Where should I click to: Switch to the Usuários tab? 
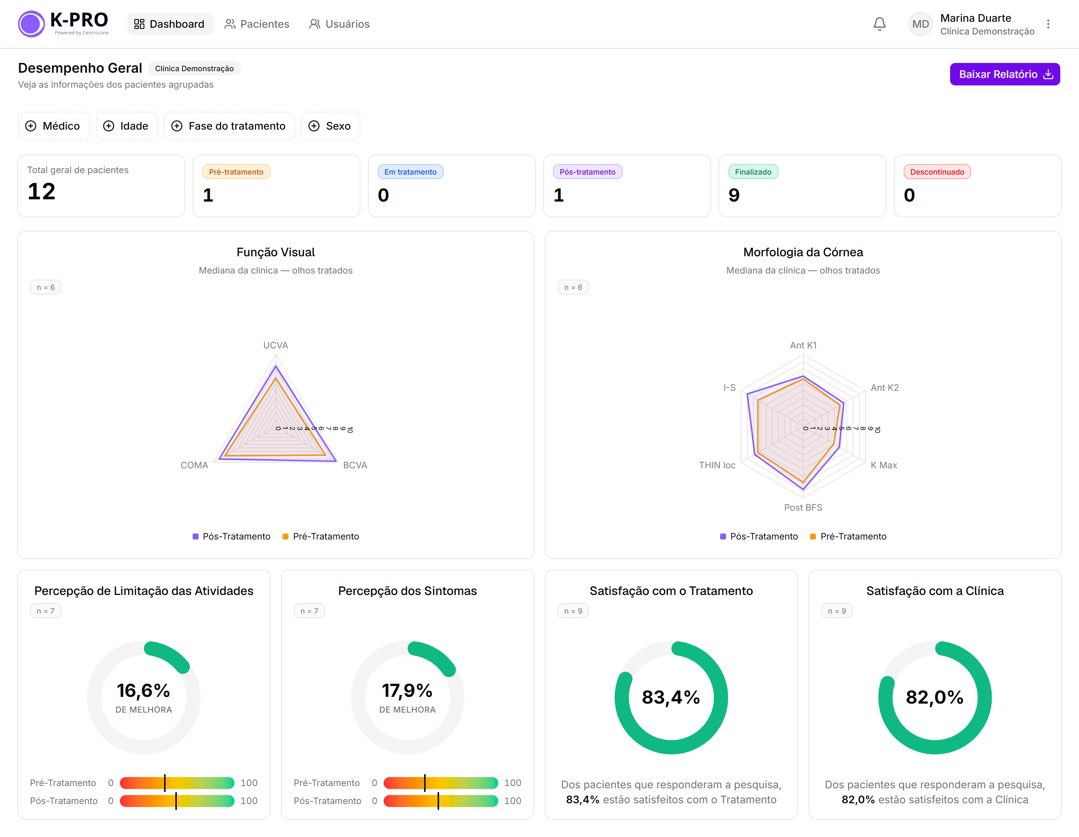point(339,24)
